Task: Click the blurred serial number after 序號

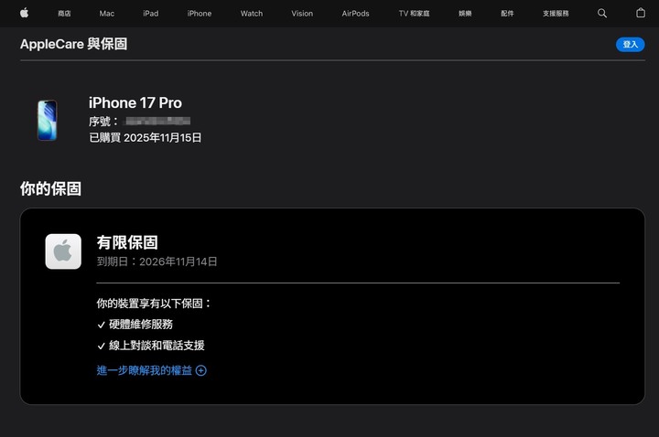Action: click(x=157, y=122)
